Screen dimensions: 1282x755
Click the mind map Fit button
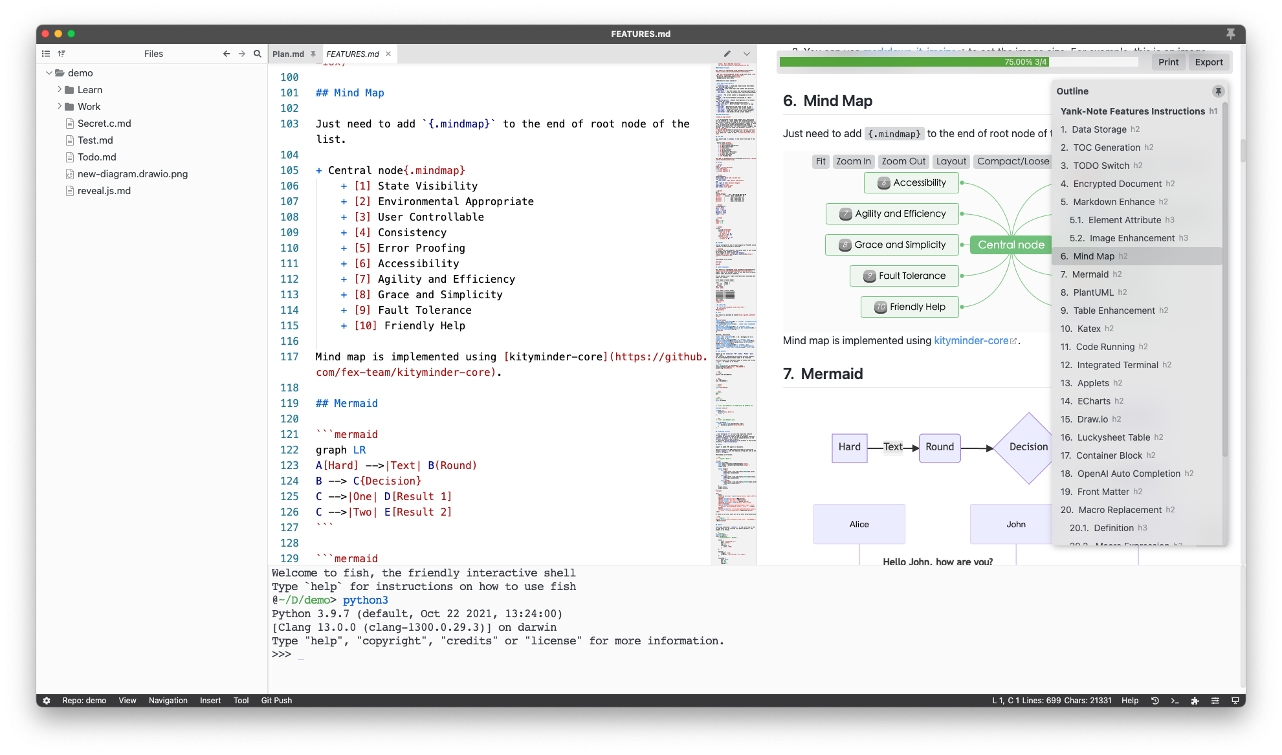(x=821, y=161)
